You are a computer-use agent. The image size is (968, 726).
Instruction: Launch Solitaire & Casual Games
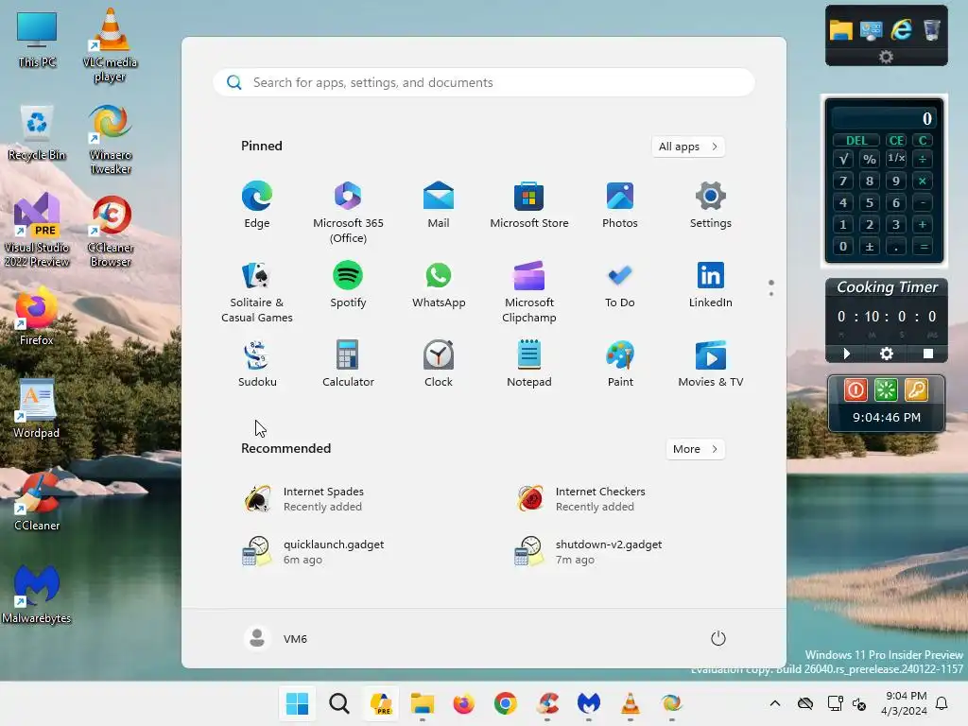(x=257, y=292)
